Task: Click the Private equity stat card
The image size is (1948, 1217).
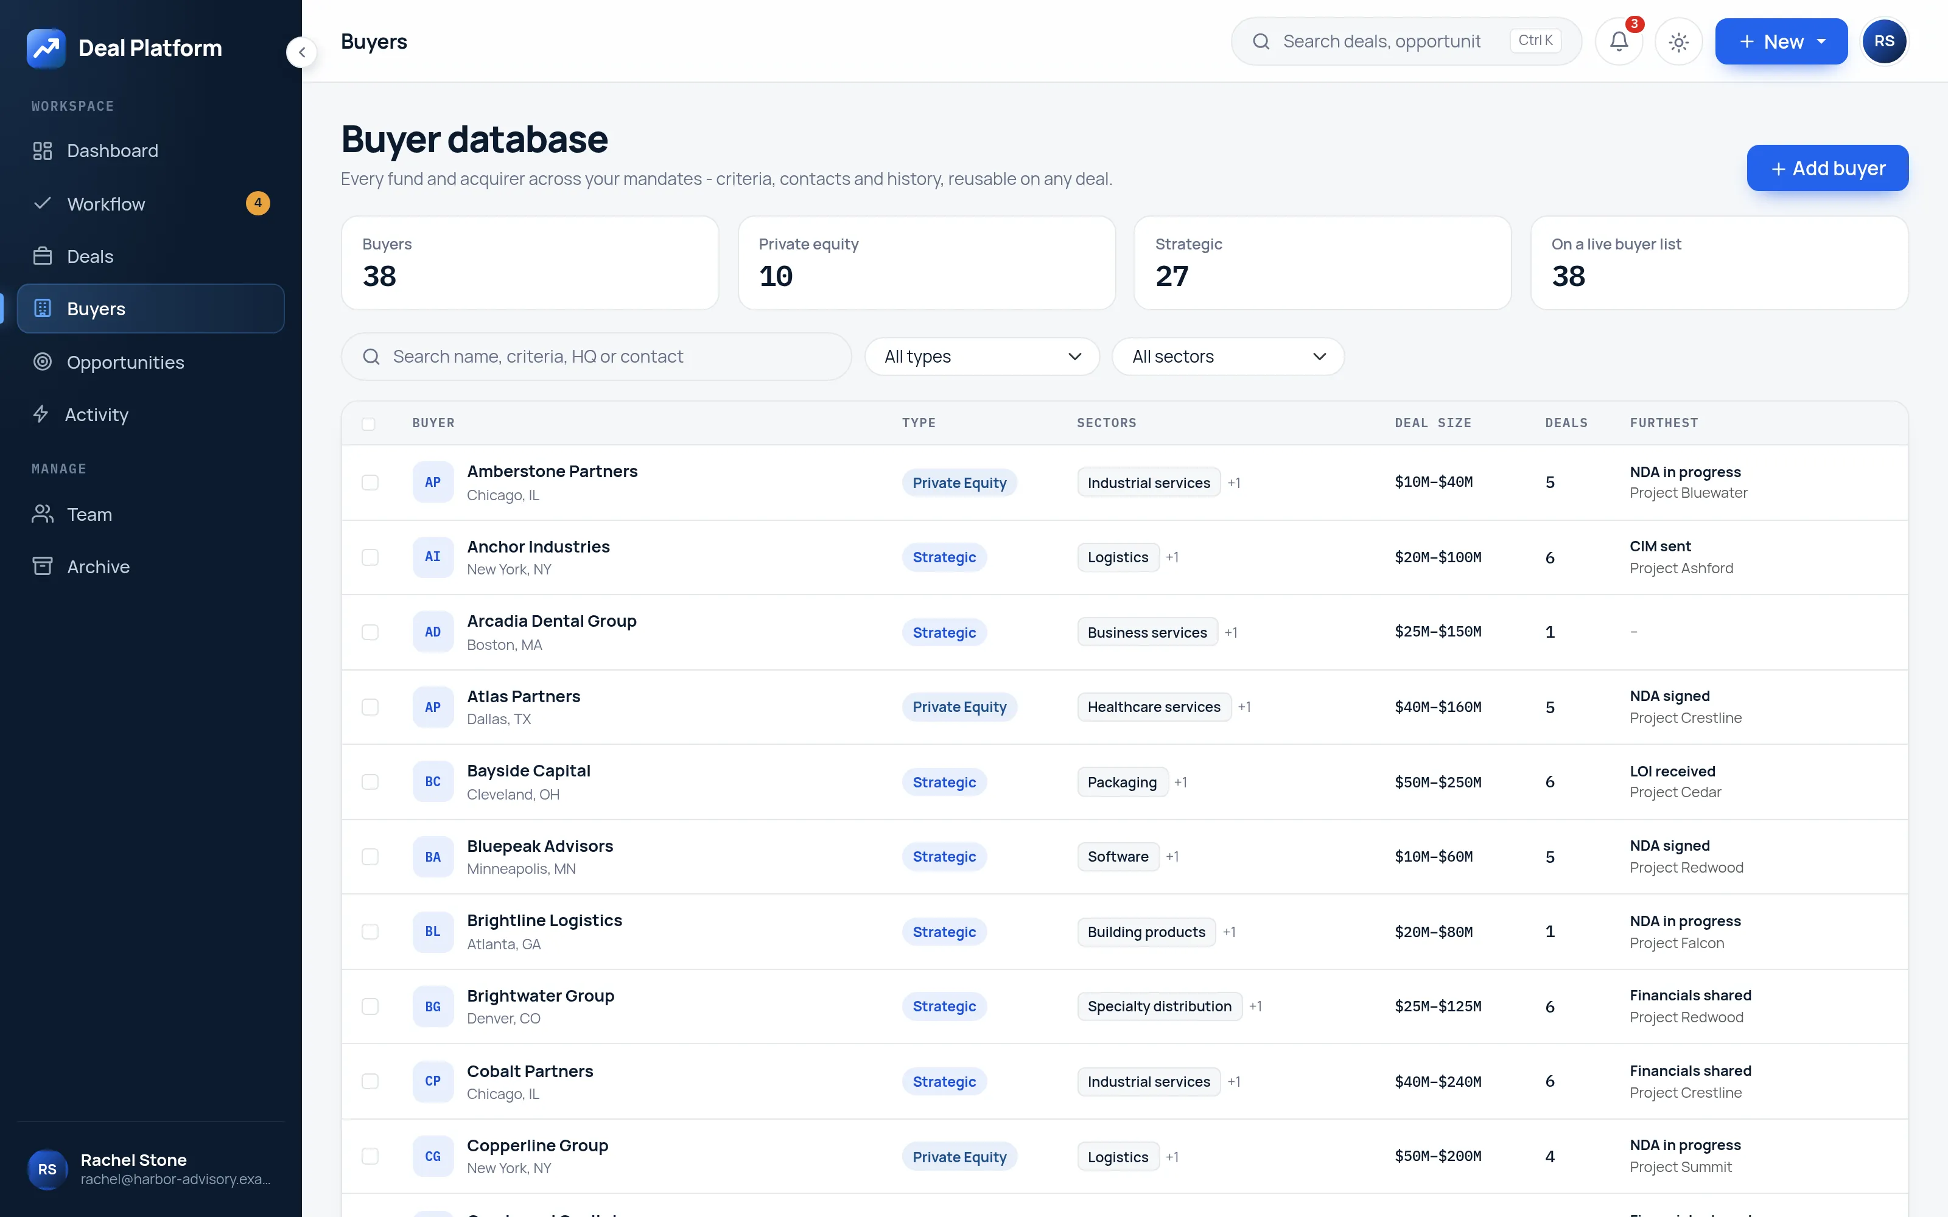Action: [x=927, y=262]
